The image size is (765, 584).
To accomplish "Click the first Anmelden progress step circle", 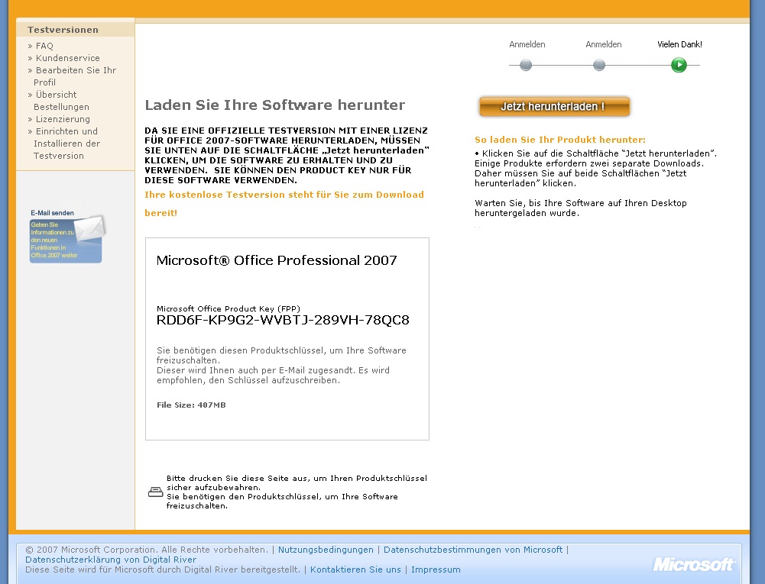I will (x=526, y=65).
